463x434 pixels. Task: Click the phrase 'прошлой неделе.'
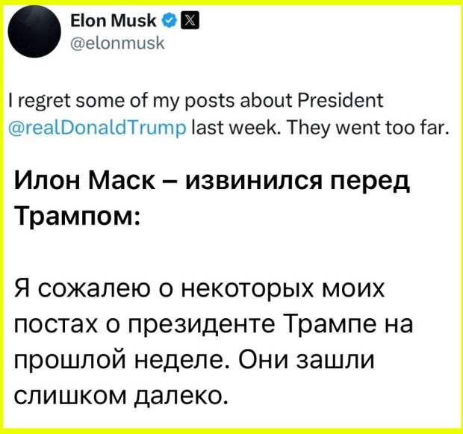click(x=122, y=361)
